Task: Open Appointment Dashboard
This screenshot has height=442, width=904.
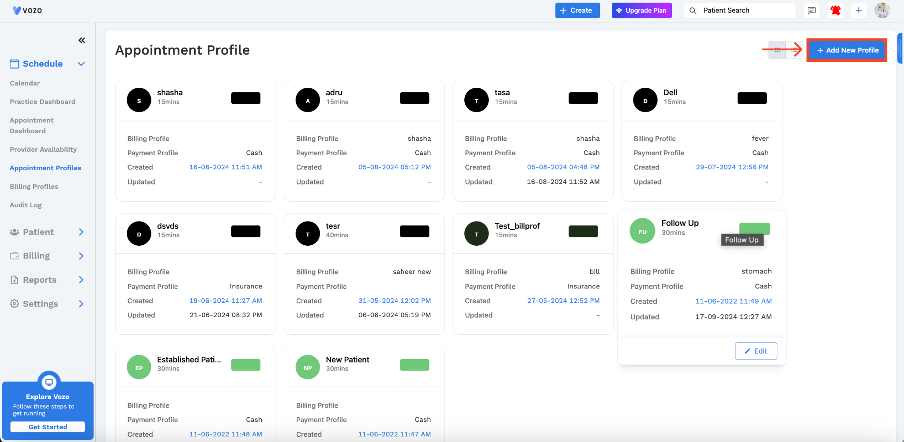Action: [32, 125]
